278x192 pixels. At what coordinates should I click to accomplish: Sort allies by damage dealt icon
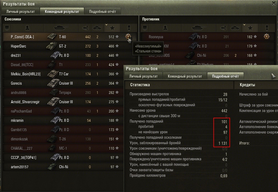[x=85, y=28]
